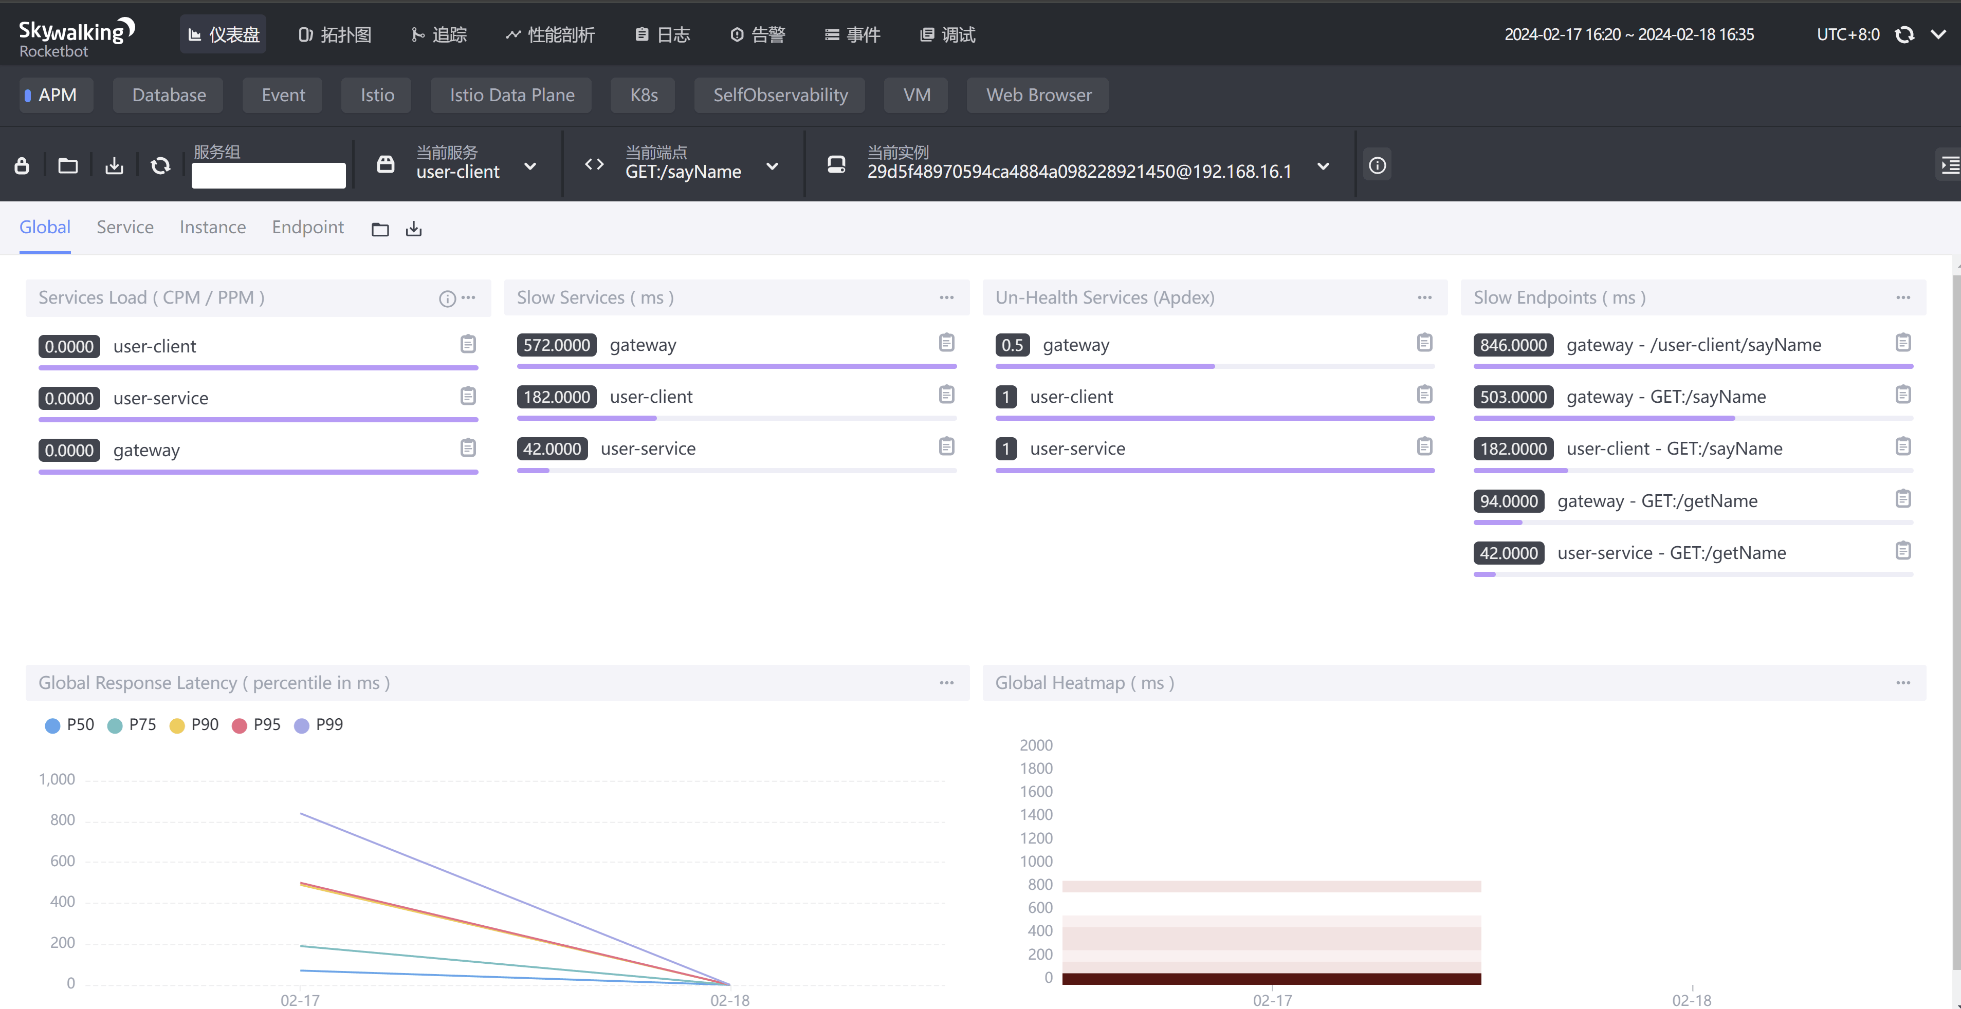Click the 服务组 service group input field

(x=269, y=175)
